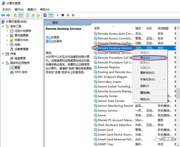The image size is (180, 147).
Task: Open the Help question mark toolbar icon
Action: (x=45, y=15)
